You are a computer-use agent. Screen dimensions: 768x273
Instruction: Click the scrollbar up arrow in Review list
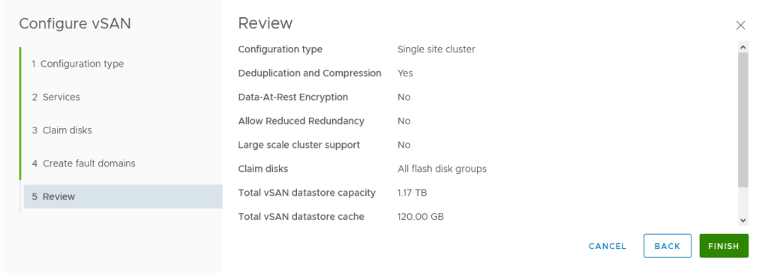pyautogui.click(x=743, y=47)
